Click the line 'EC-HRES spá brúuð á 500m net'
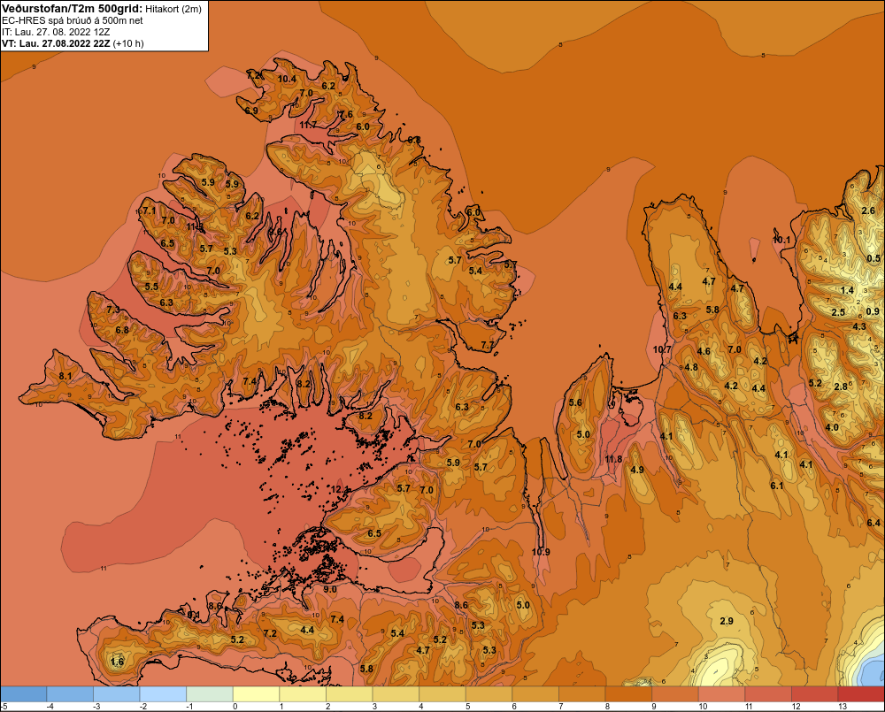 click(73, 20)
